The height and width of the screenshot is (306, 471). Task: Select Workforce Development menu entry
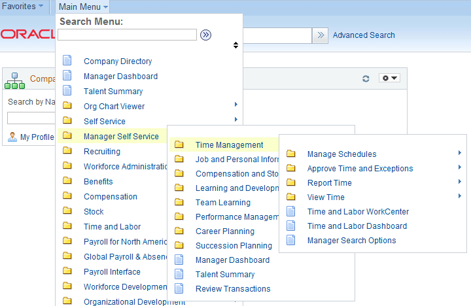click(x=125, y=287)
